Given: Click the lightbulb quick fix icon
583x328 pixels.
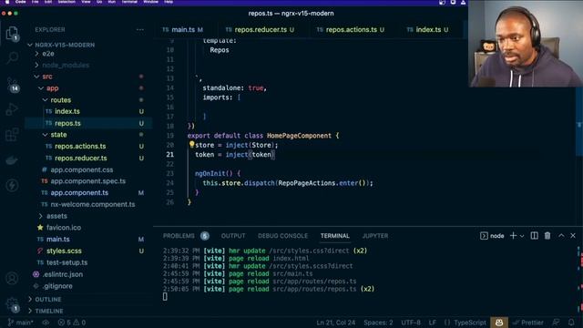Looking at the screenshot, I should click(x=191, y=144).
